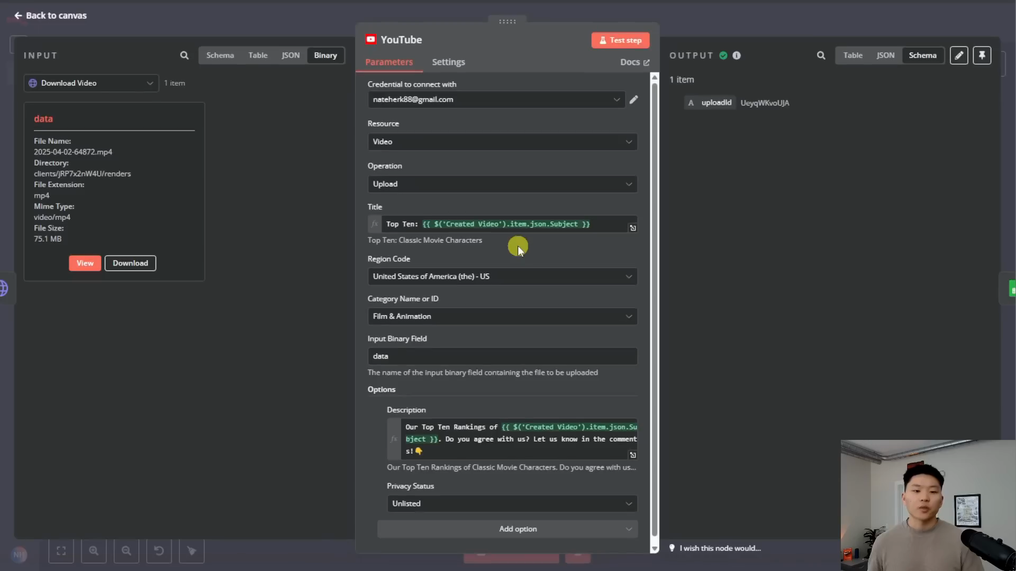The width and height of the screenshot is (1016, 571).
Task: Open expression editor for Description field
Action: 632,455
